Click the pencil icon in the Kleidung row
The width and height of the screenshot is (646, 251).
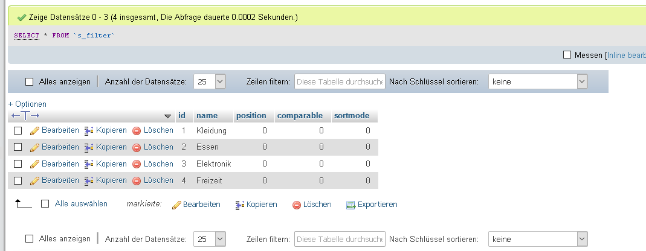pos(34,131)
